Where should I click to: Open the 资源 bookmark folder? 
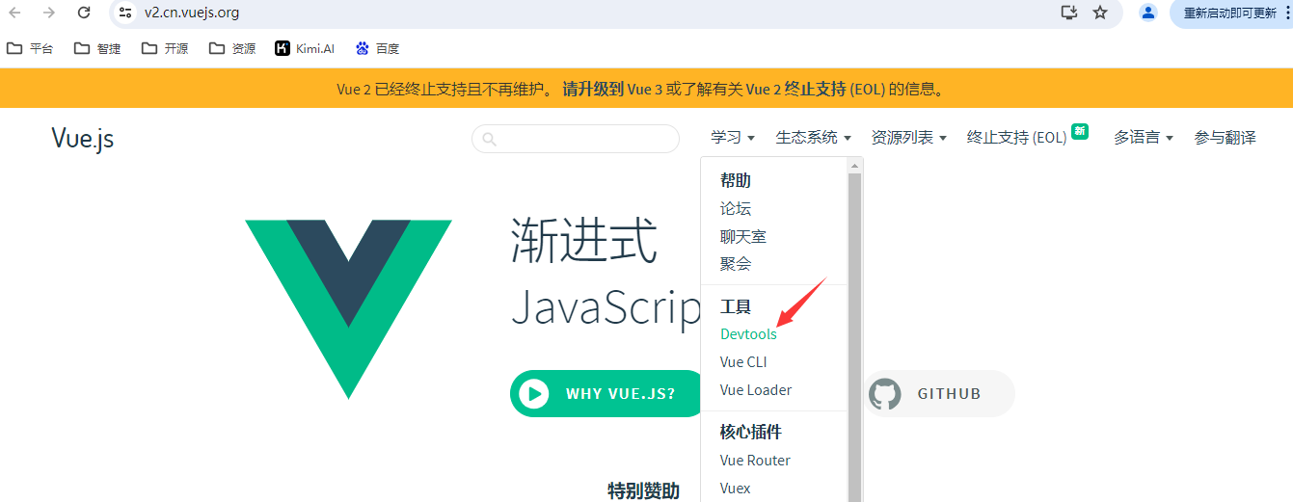tap(232, 48)
